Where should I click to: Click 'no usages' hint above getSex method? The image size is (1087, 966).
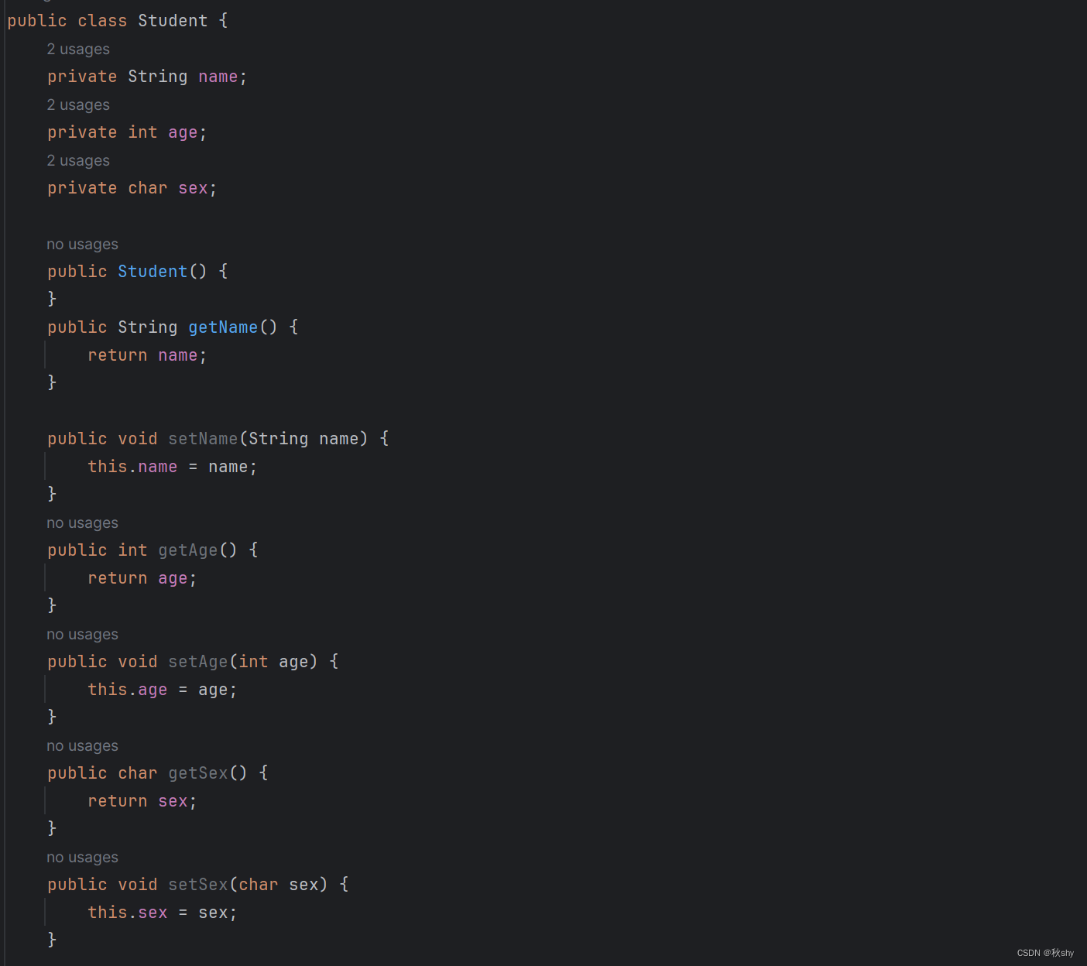click(82, 746)
